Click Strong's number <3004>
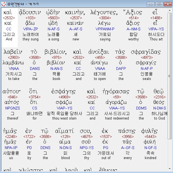This screenshot has height=173, width=173. click(105, 18)
